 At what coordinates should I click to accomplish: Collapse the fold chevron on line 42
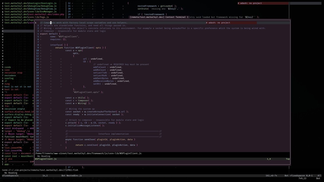[41, 139]
